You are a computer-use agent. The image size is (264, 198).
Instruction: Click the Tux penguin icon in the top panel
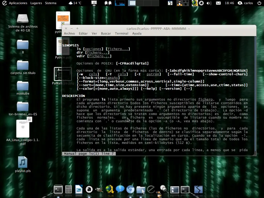point(179,3)
